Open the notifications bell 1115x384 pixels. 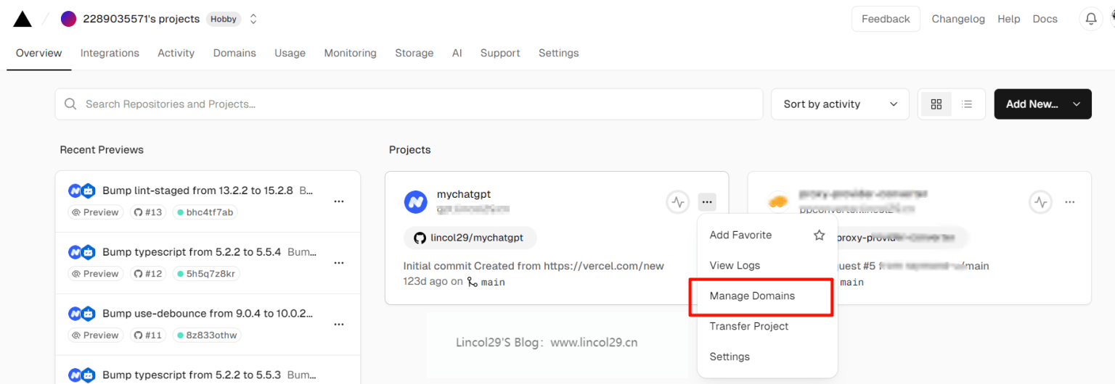pyautogui.click(x=1090, y=20)
